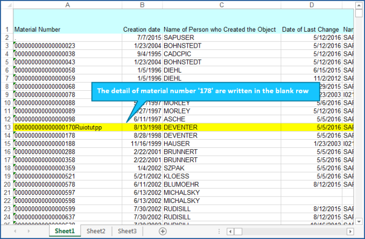Select material number cell '000000000000000178'
Screen dimensions: 365x239
(67, 135)
